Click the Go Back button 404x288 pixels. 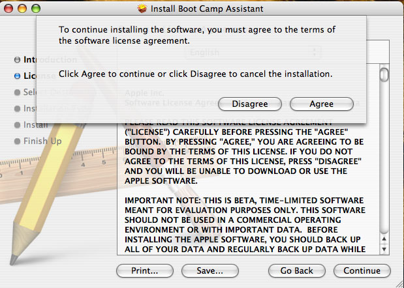point(297,270)
